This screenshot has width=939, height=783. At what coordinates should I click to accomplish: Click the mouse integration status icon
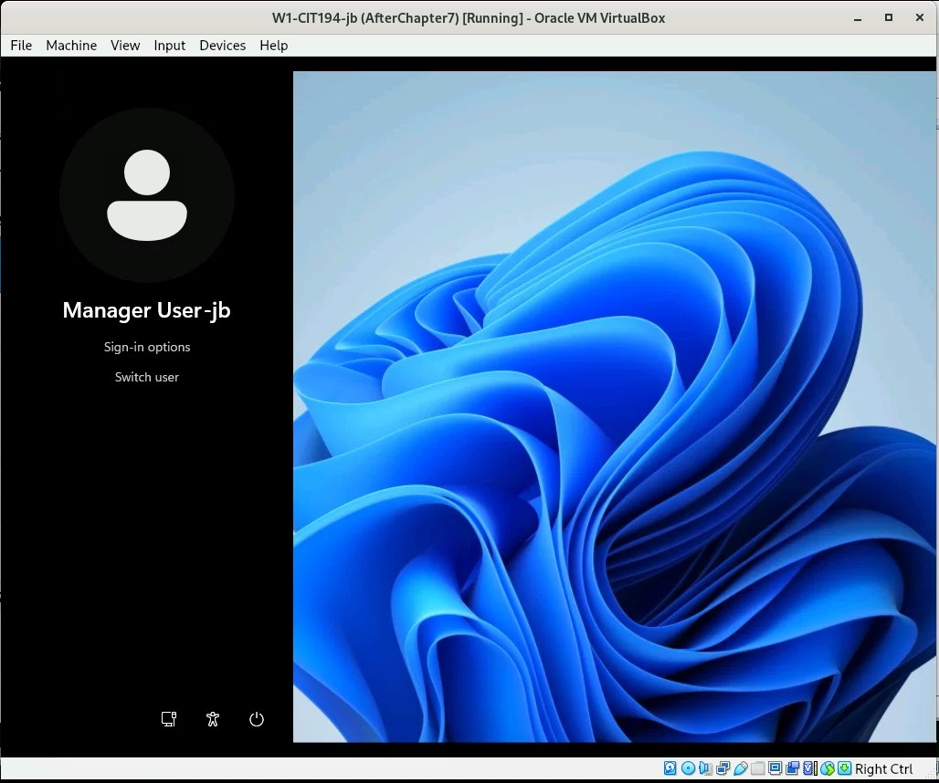point(827,768)
